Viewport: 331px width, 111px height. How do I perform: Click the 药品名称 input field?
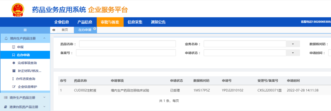coord(127,44)
